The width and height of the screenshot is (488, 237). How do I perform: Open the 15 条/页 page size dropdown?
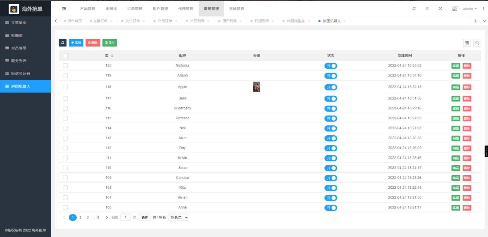(178, 218)
